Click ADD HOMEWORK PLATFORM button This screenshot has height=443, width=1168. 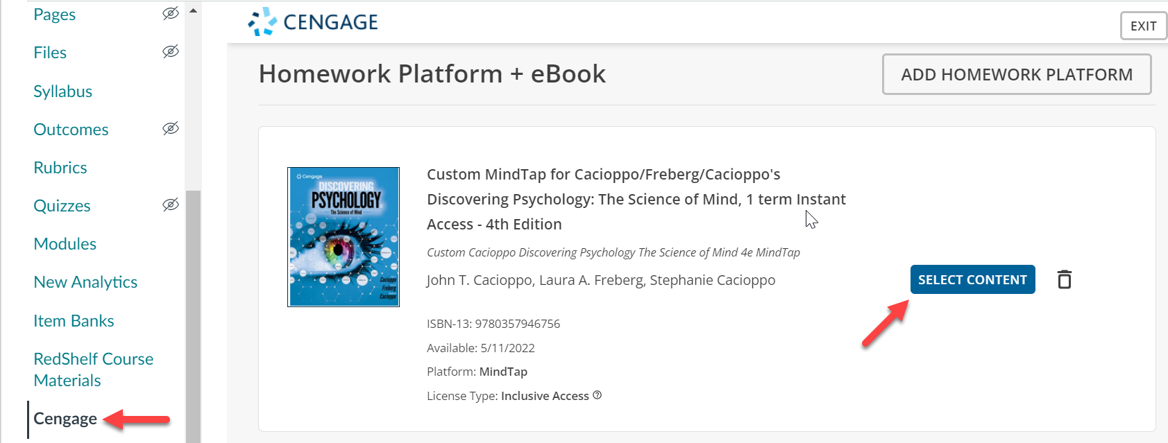(x=1017, y=74)
